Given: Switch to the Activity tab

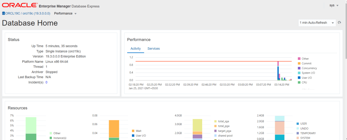Looking at the screenshot, I should coord(136,49).
